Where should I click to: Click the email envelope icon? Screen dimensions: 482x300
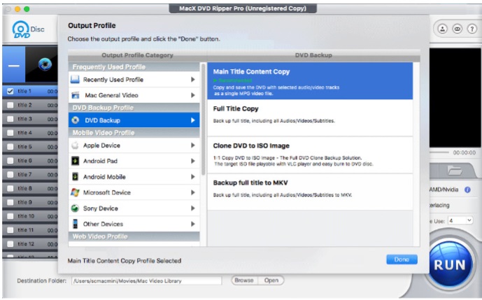[x=457, y=29]
